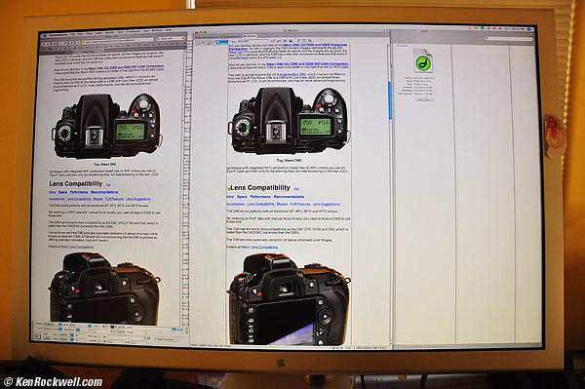Open the Apple menu icon
The width and height of the screenshot is (585, 389).
(45, 36)
